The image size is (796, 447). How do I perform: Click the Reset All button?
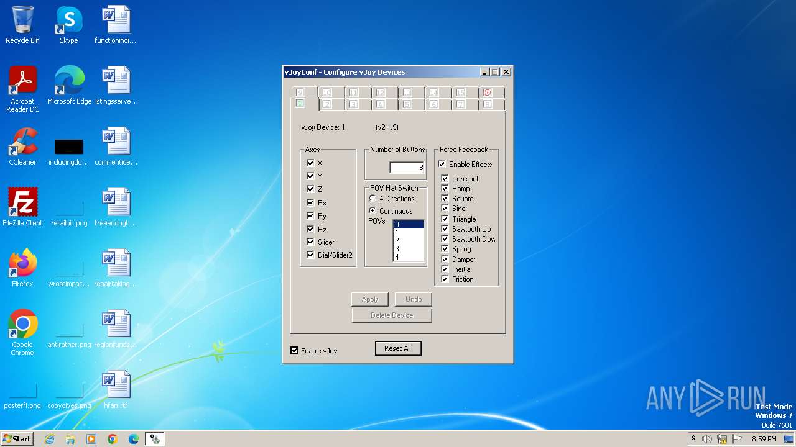click(x=398, y=348)
